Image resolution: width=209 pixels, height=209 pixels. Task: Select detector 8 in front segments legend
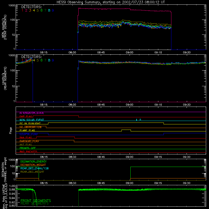click(x=49, y=10)
